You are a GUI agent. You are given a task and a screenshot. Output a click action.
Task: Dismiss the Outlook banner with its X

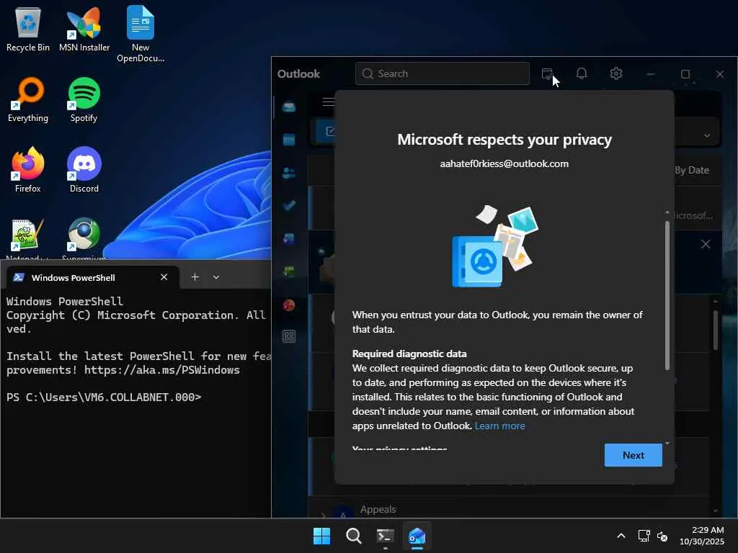[x=706, y=244]
